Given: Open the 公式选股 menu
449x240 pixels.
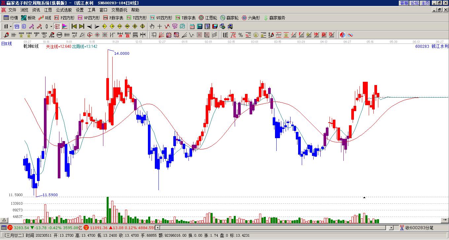Looking at the screenshot, I should [64, 10].
